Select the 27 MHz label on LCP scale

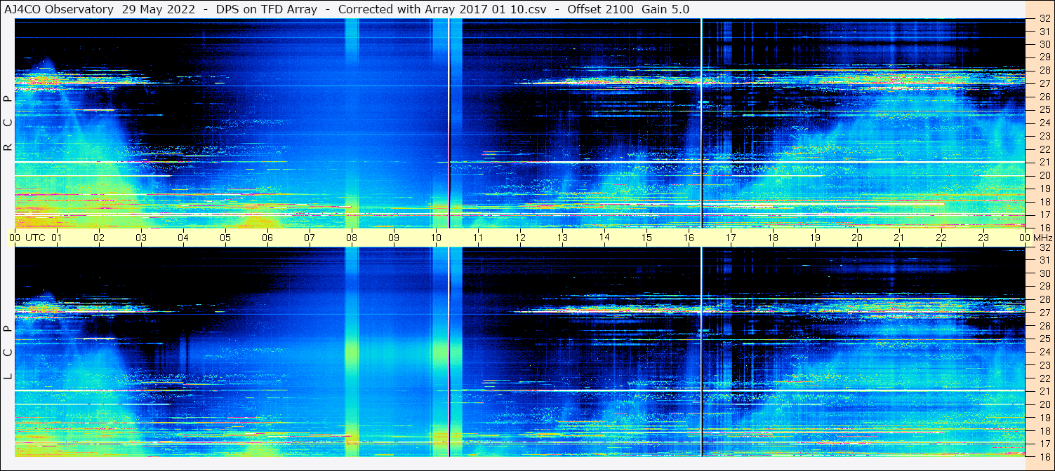(1044, 313)
